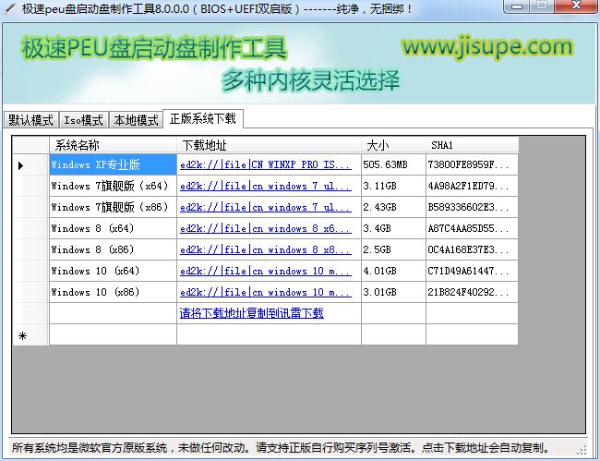Select the 3.11GB size cell

tap(393, 186)
